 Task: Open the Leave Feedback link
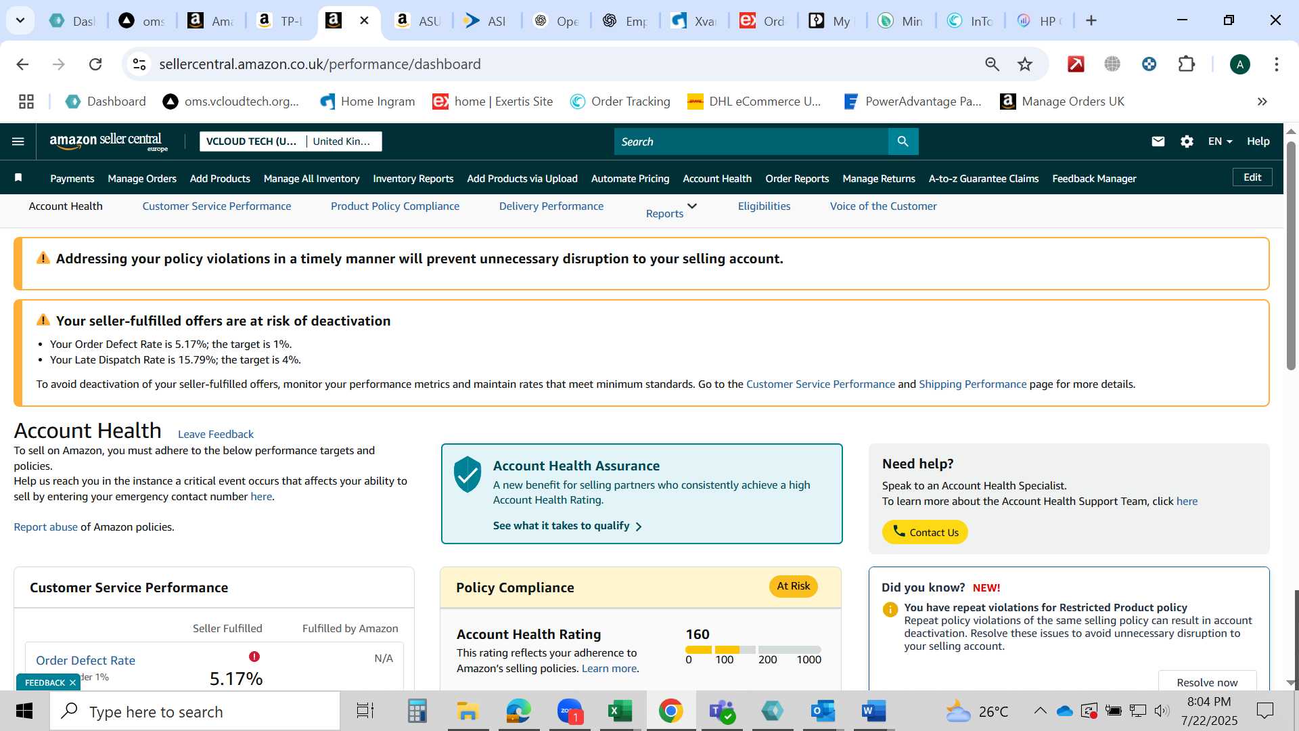point(216,435)
